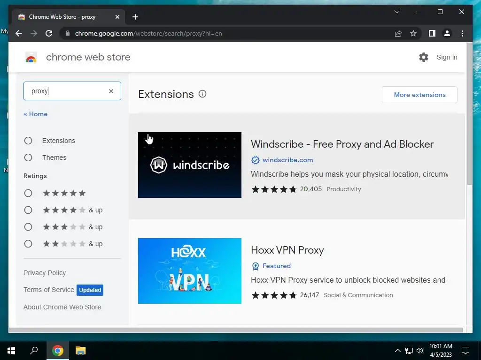Click the Hoxx VPN thumbnail image
The width and height of the screenshot is (481, 360).
190,271
